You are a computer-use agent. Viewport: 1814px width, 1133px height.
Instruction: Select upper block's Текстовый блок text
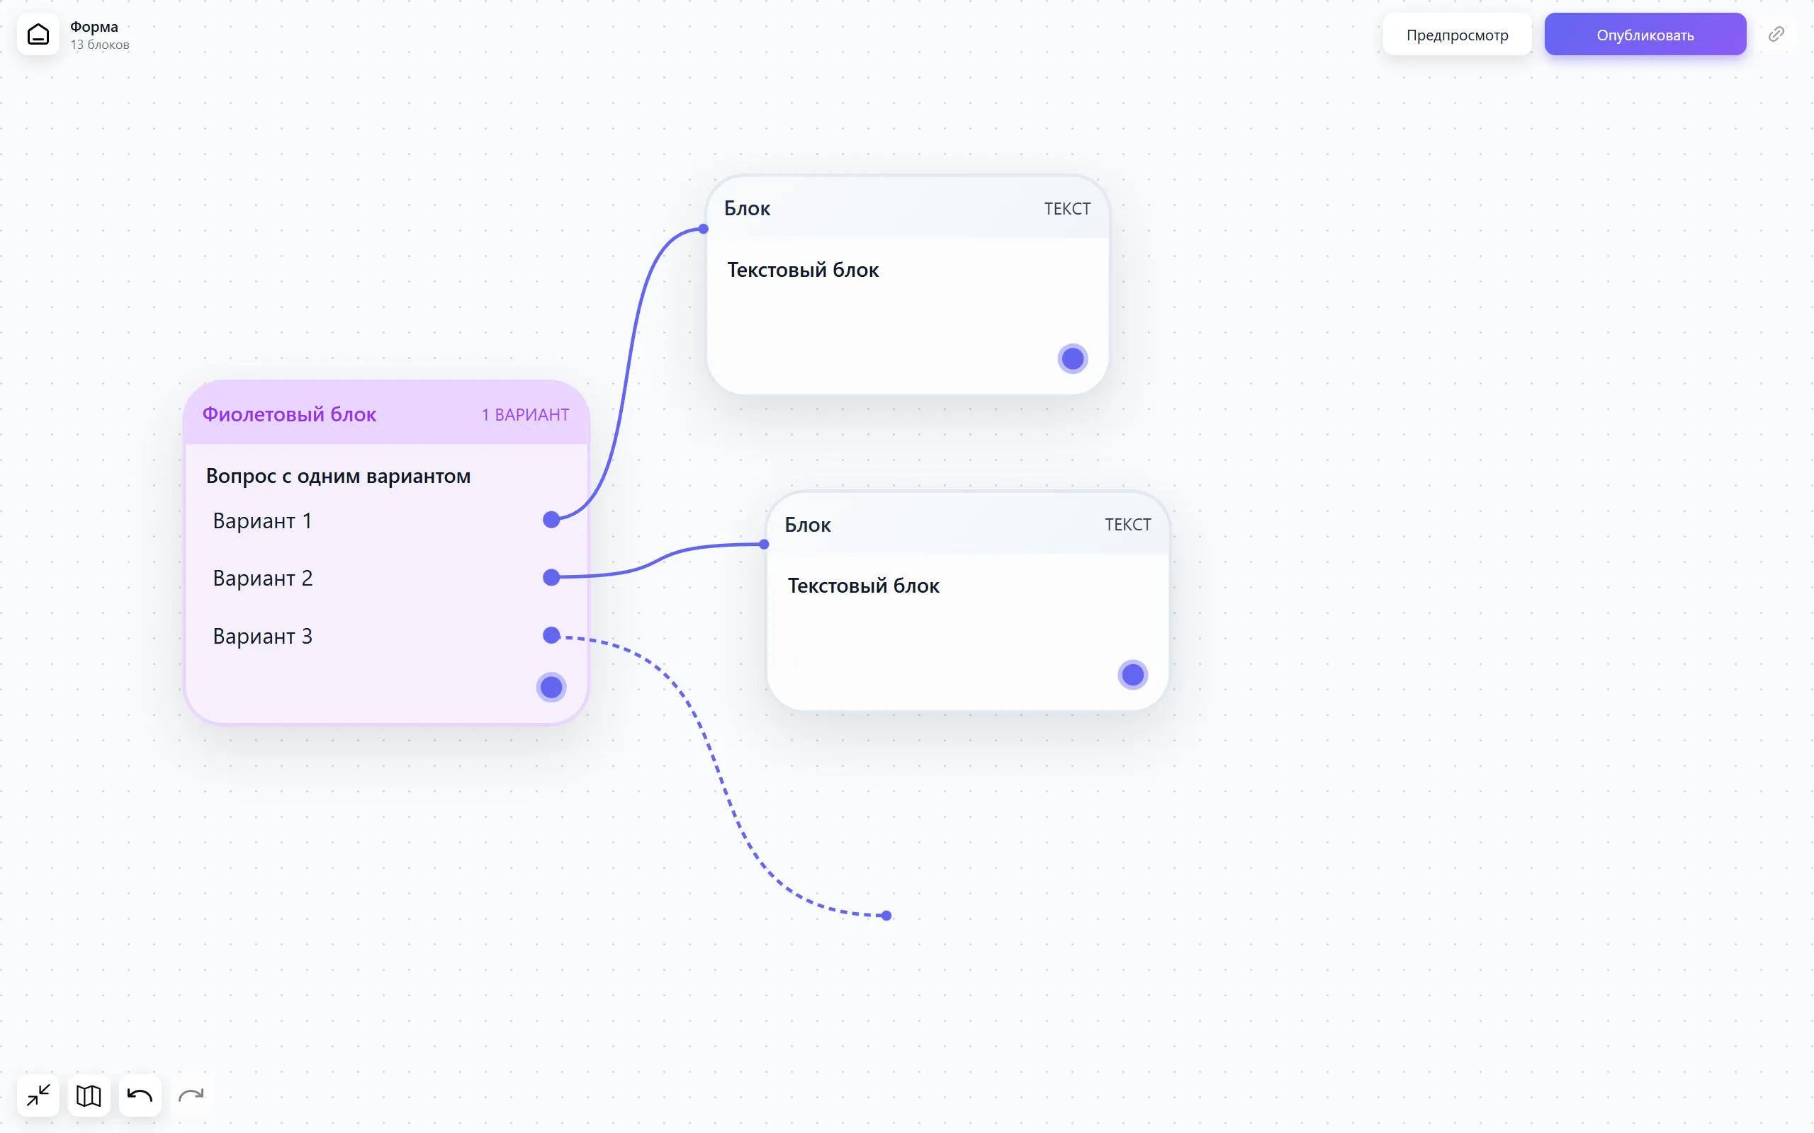pos(803,270)
